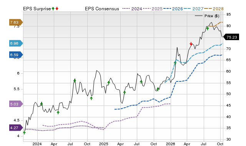Click the 70 price axis label
The width and height of the screenshot is (246, 146).
point(229,49)
